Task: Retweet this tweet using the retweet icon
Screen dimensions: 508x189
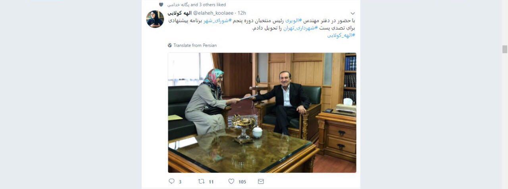Action: point(201,181)
